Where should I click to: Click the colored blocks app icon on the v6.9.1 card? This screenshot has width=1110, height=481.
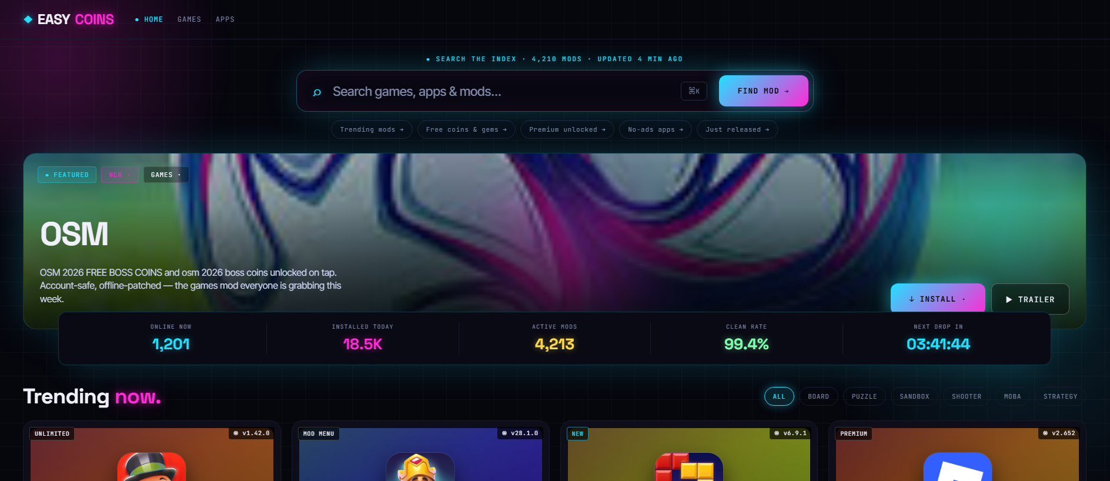pos(688,466)
